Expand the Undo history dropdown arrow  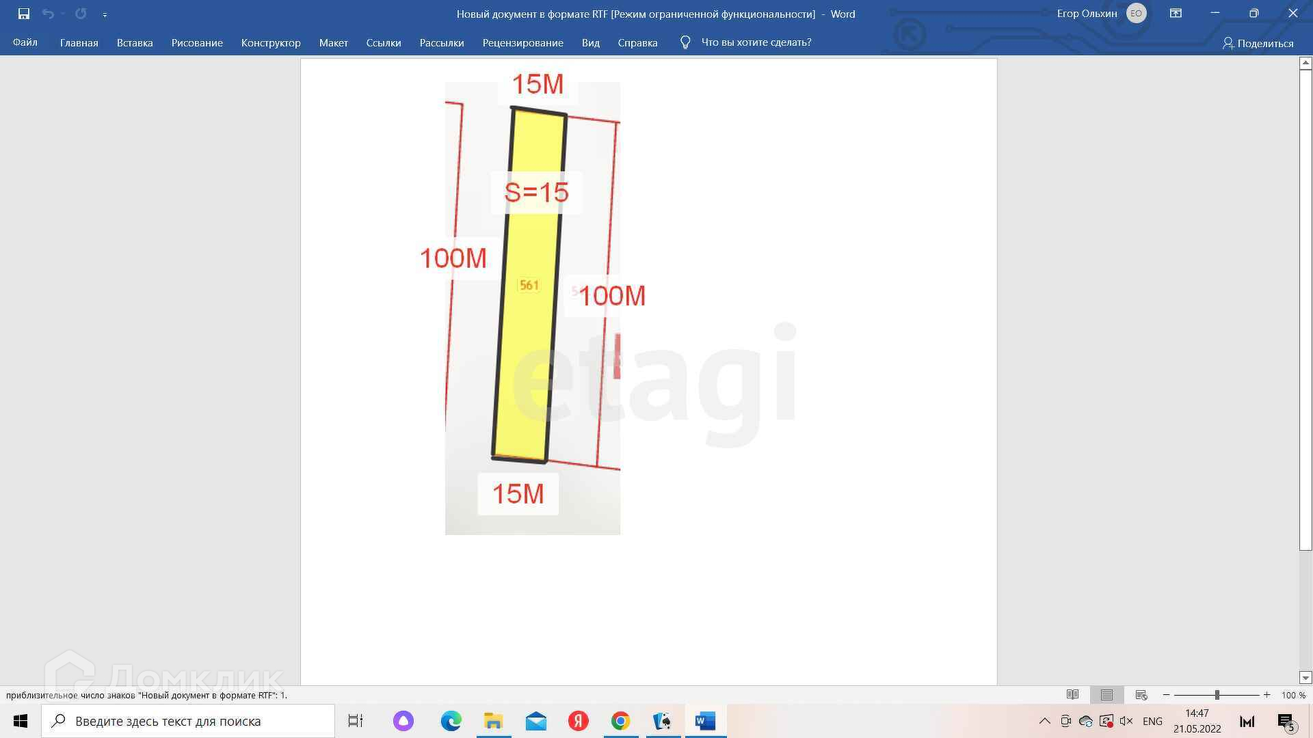[x=63, y=14]
